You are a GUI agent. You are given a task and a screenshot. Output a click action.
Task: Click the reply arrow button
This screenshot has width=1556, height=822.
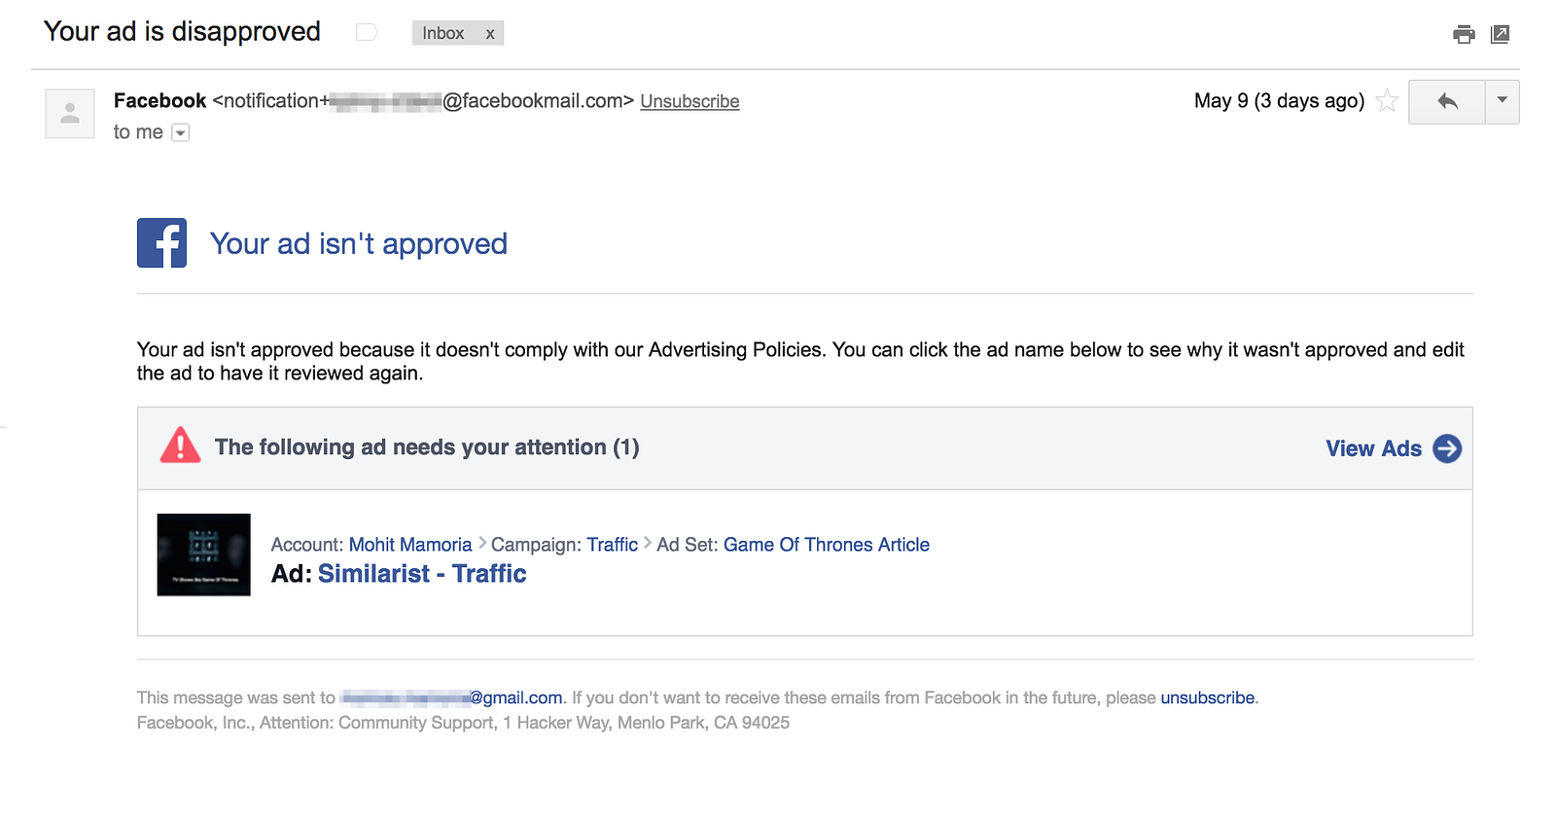[x=1447, y=101]
